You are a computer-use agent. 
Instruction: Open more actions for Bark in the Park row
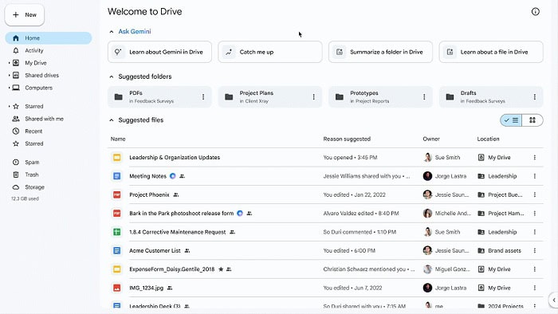[x=535, y=214]
